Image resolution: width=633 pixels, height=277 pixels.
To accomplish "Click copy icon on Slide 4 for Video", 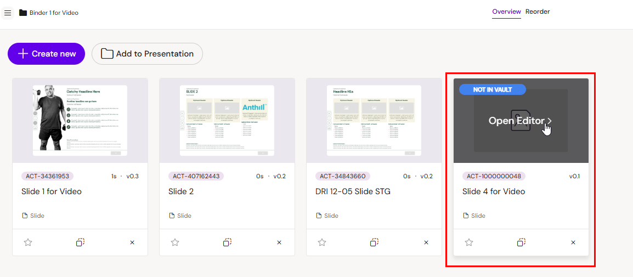I will [521, 242].
